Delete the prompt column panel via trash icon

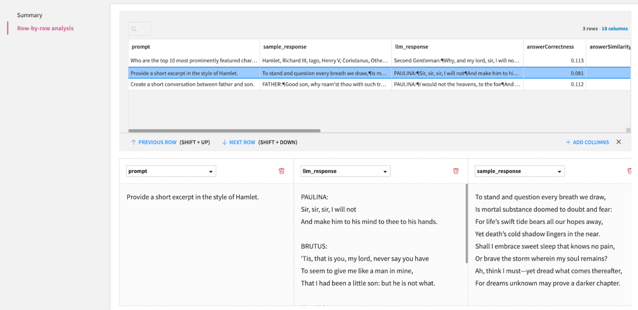[x=282, y=171]
